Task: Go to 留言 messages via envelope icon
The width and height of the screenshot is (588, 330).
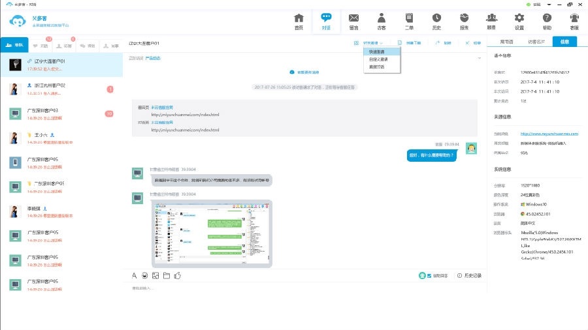Action: (353, 21)
